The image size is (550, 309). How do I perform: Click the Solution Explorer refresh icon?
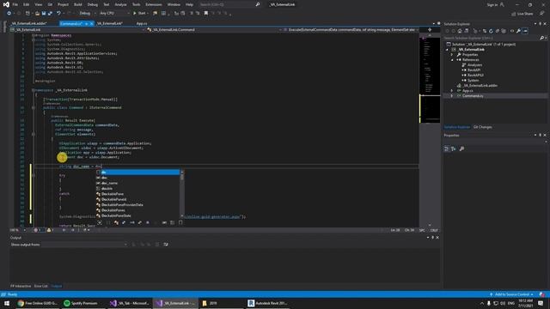click(491, 31)
